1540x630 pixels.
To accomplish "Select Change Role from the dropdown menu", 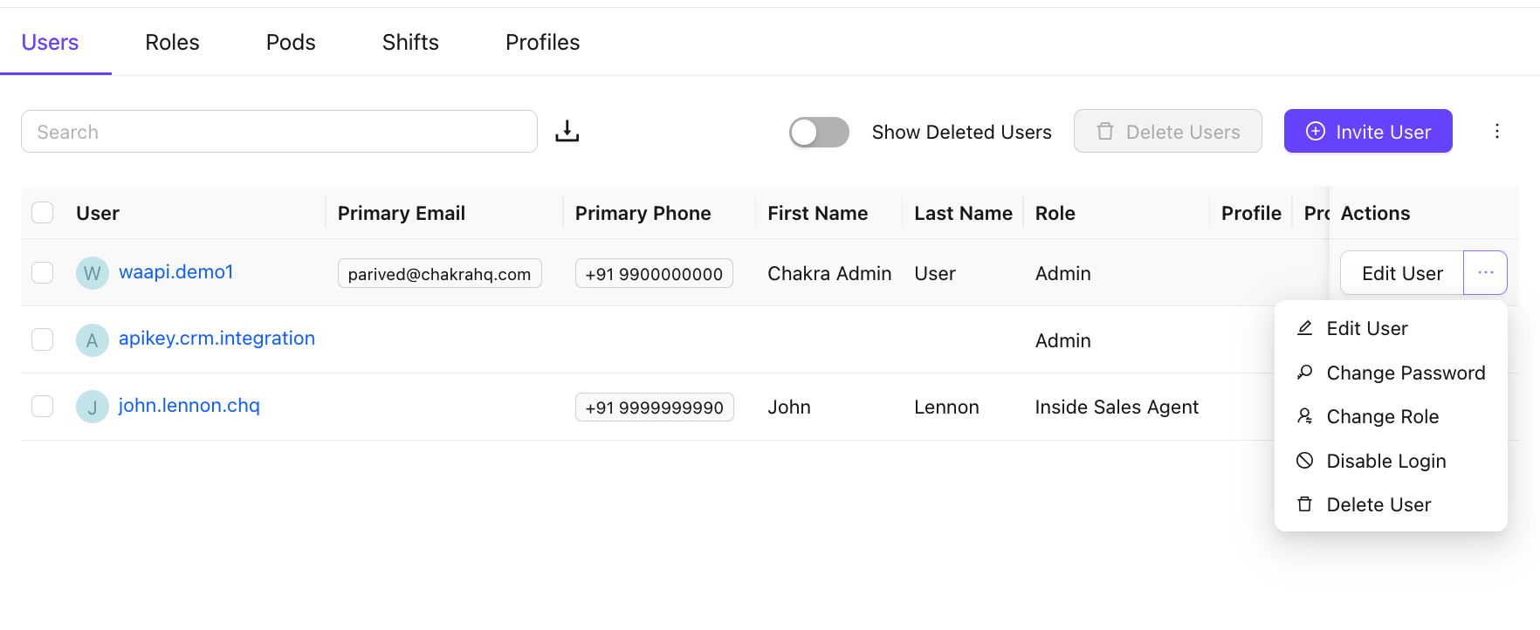I will coord(1391,416).
